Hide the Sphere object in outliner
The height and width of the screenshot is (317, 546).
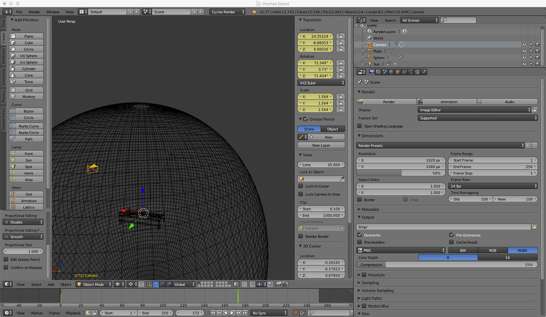(524, 58)
